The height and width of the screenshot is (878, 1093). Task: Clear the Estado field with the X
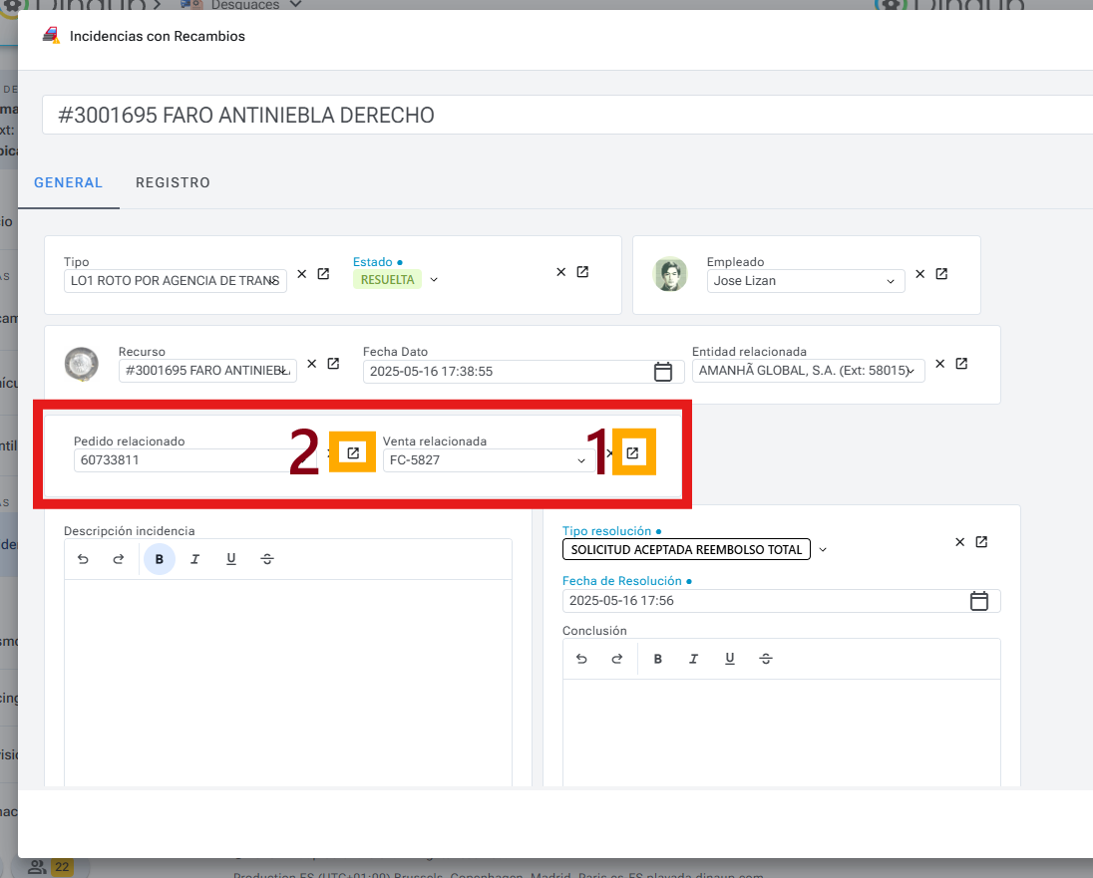point(560,271)
